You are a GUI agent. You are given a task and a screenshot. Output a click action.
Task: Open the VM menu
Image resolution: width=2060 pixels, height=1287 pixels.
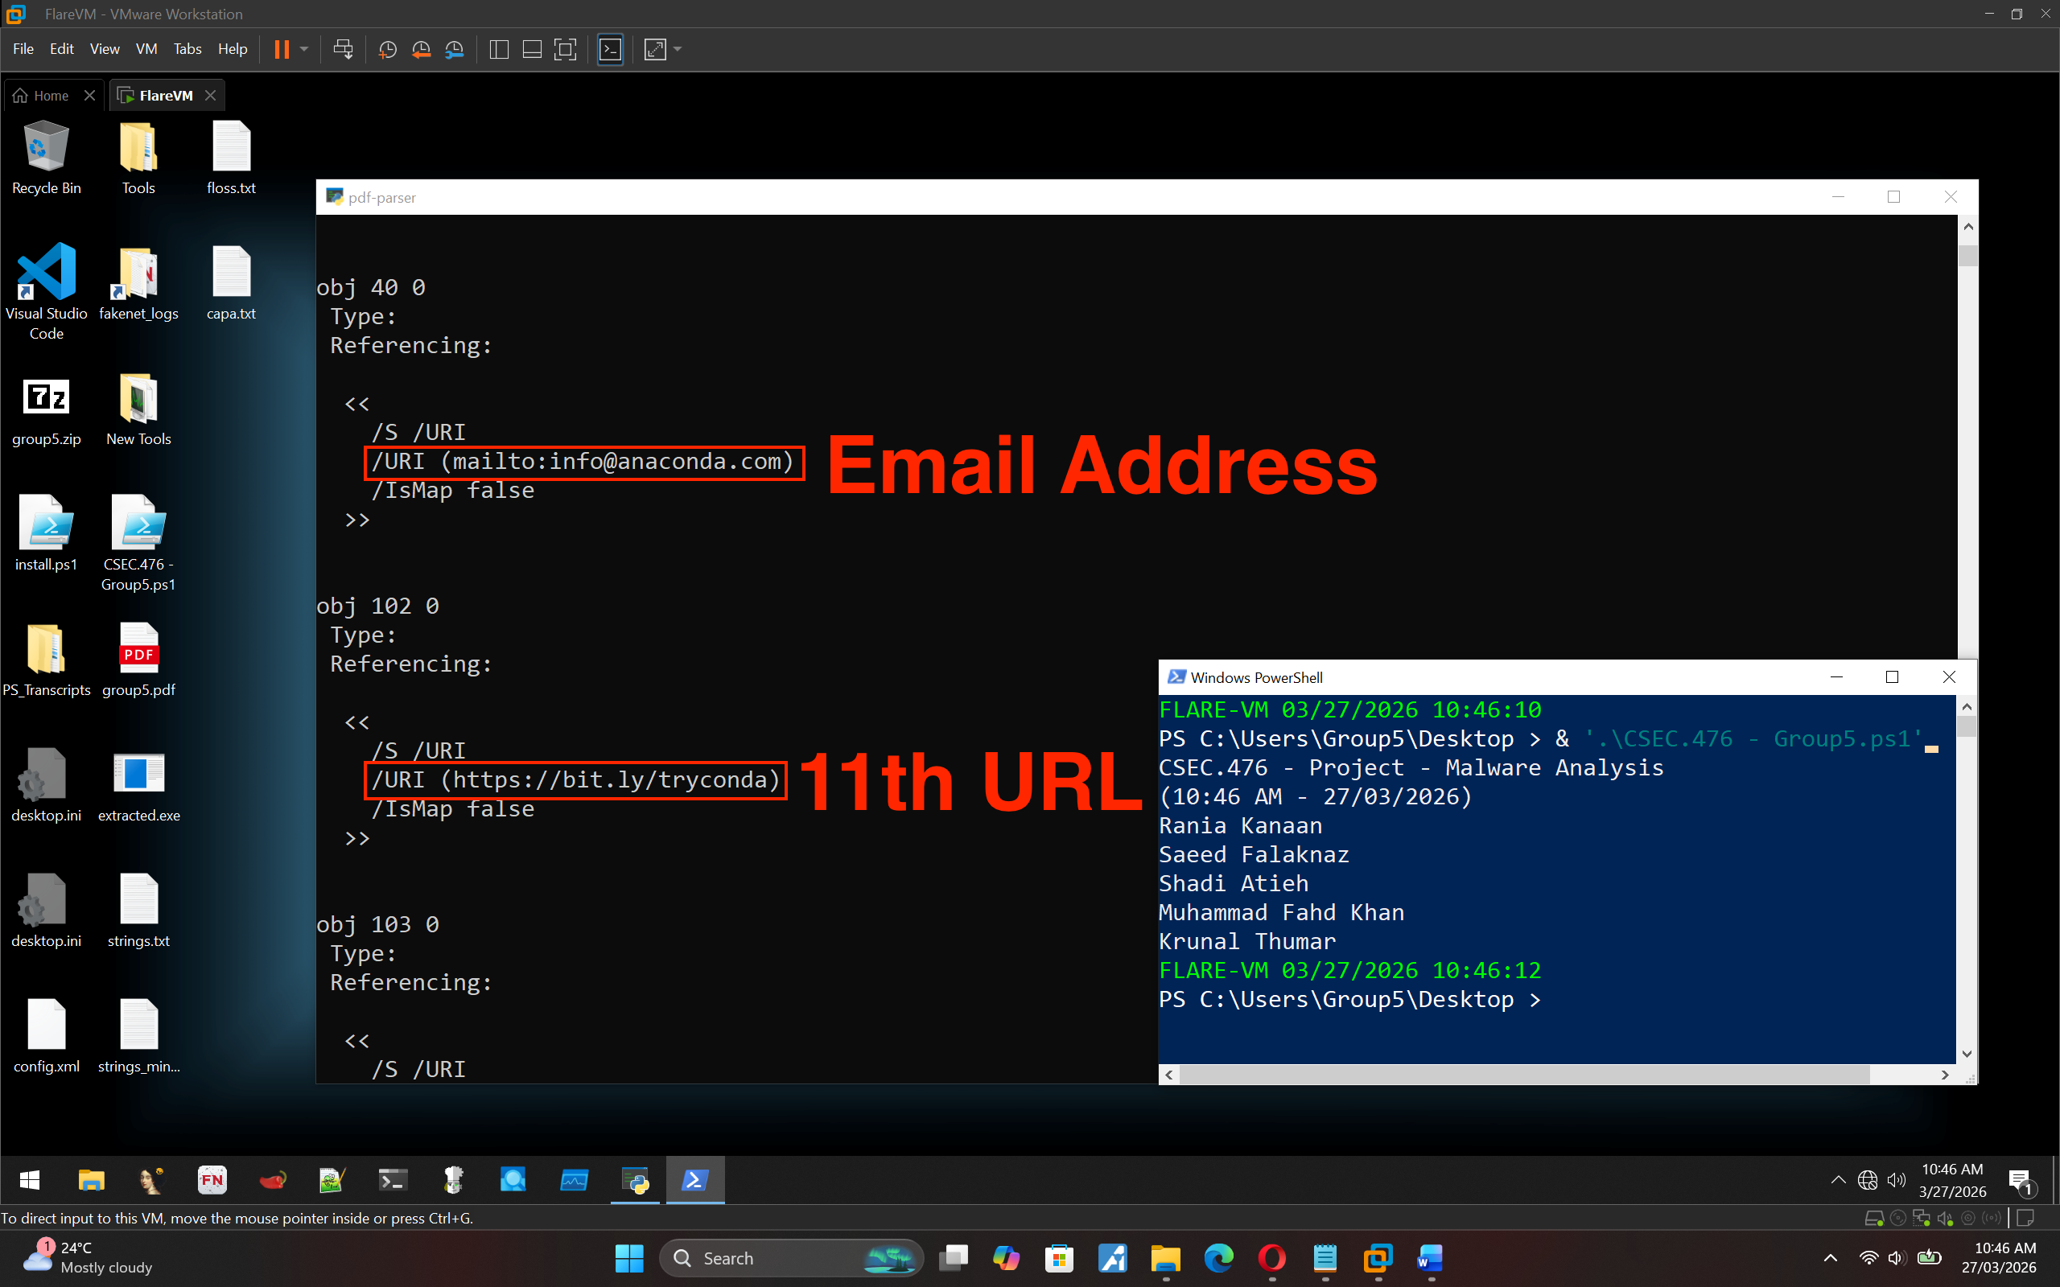[146, 49]
